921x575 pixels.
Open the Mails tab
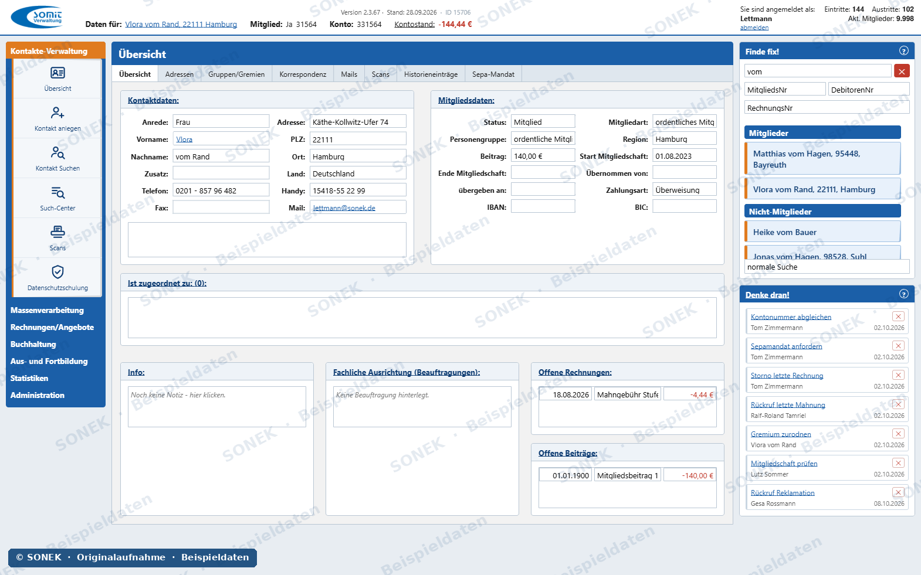coord(349,74)
